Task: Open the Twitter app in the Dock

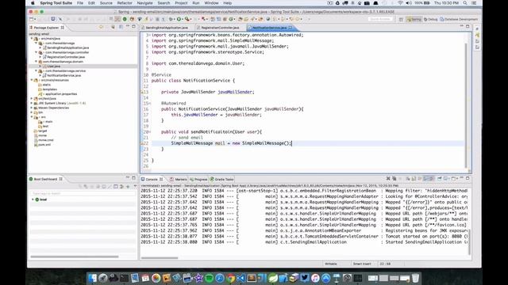Action: pos(305,278)
